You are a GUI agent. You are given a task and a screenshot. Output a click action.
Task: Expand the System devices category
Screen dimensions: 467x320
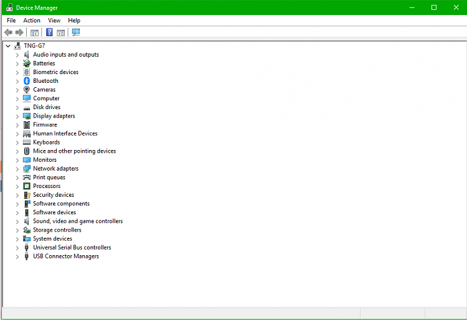[17, 239]
